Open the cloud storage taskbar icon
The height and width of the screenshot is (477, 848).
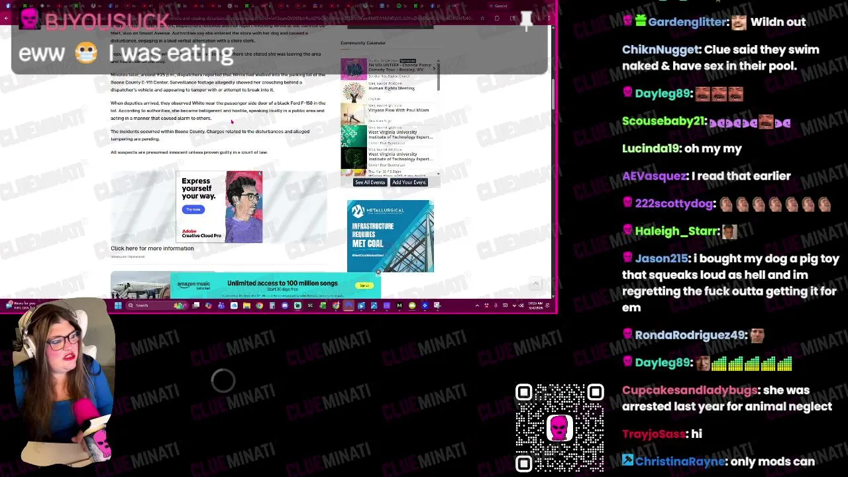(x=234, y=305)
